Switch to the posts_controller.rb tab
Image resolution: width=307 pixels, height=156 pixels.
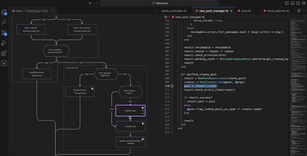click(x=174, y=11)
